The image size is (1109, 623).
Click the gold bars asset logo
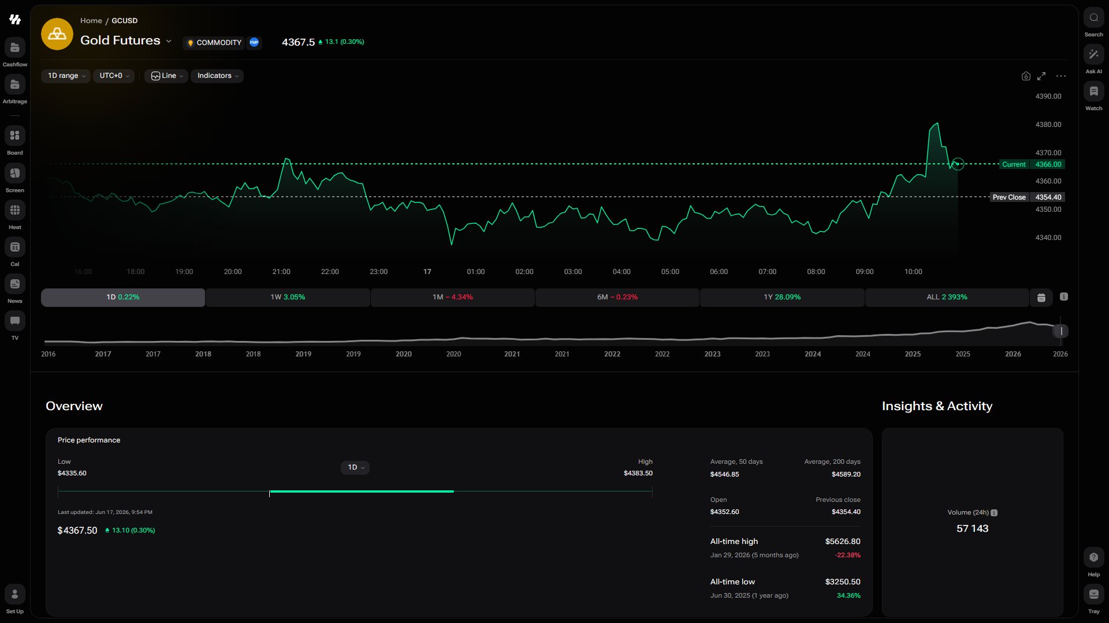[x=57, y=34]
